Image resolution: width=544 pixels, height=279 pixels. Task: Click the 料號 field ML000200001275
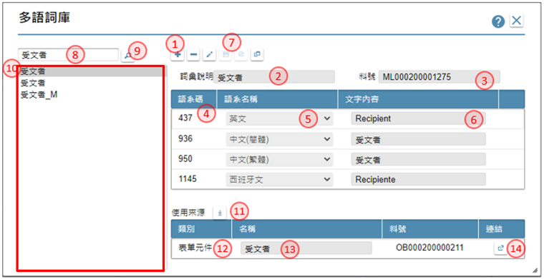pyautogui.click(x=439, y=77)
